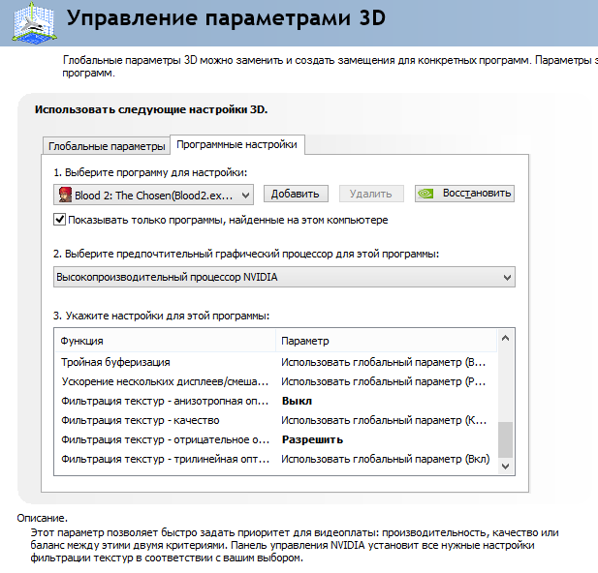The image size is (598, 573).
Task: Click the settings list scrollbar thumb
Action: (x=505, y=439)
